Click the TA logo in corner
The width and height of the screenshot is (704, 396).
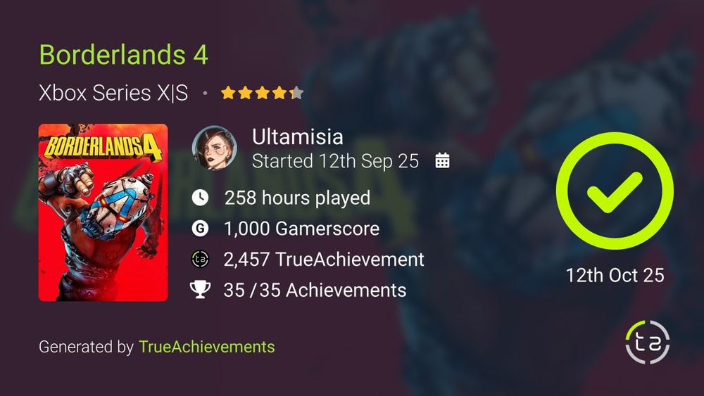(648, 342)
